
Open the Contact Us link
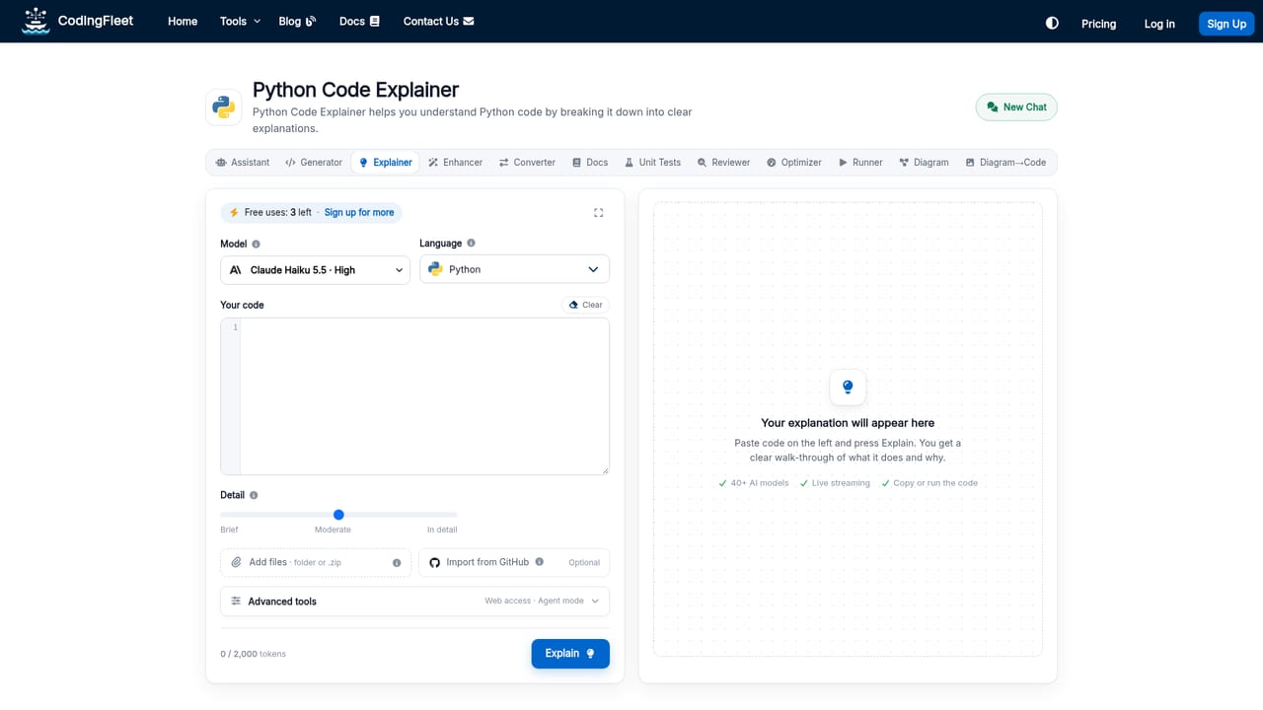point(438,22)
